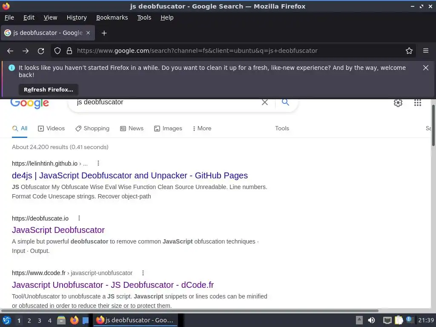
Task: Open the tracking protection shield icon
Action: [57, 51]
